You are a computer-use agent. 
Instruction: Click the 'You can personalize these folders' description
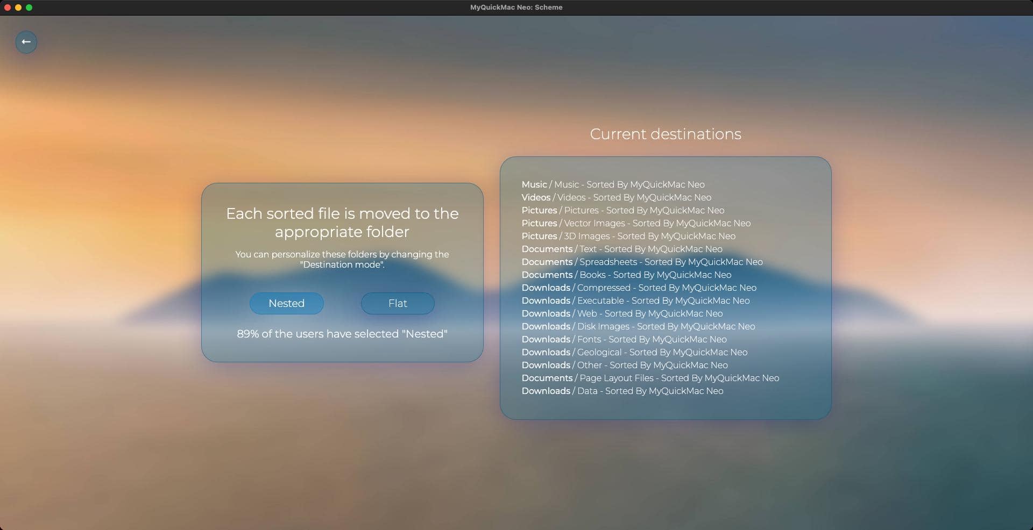(342, 259)
